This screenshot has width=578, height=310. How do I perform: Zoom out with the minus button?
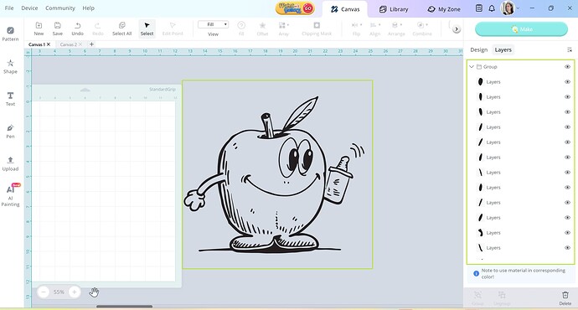coord(44,292)
